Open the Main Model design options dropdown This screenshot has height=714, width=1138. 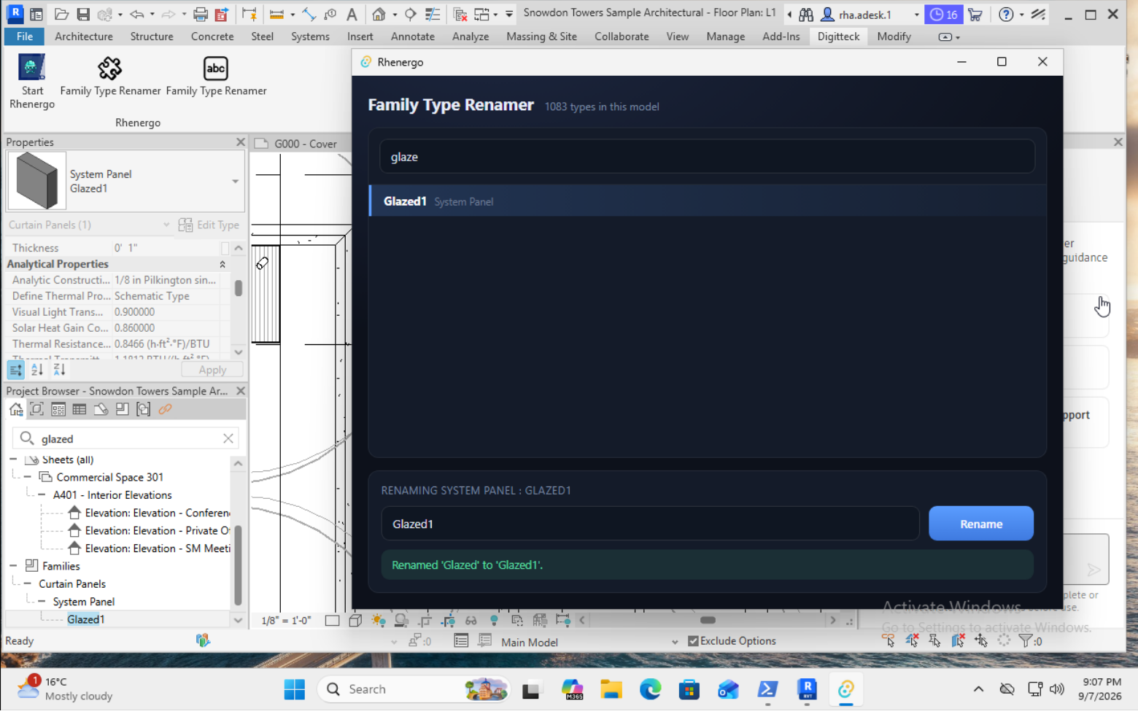pos(675,643)
